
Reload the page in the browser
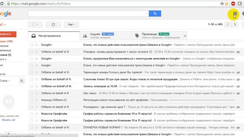click(2, 3)
